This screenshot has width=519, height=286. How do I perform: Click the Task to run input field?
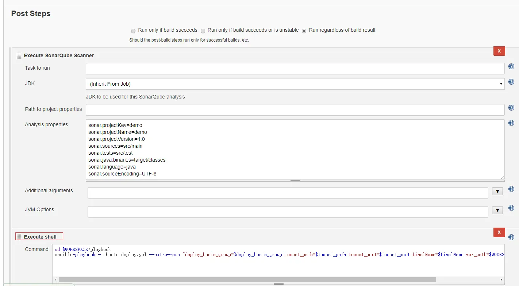click(295, 69)
